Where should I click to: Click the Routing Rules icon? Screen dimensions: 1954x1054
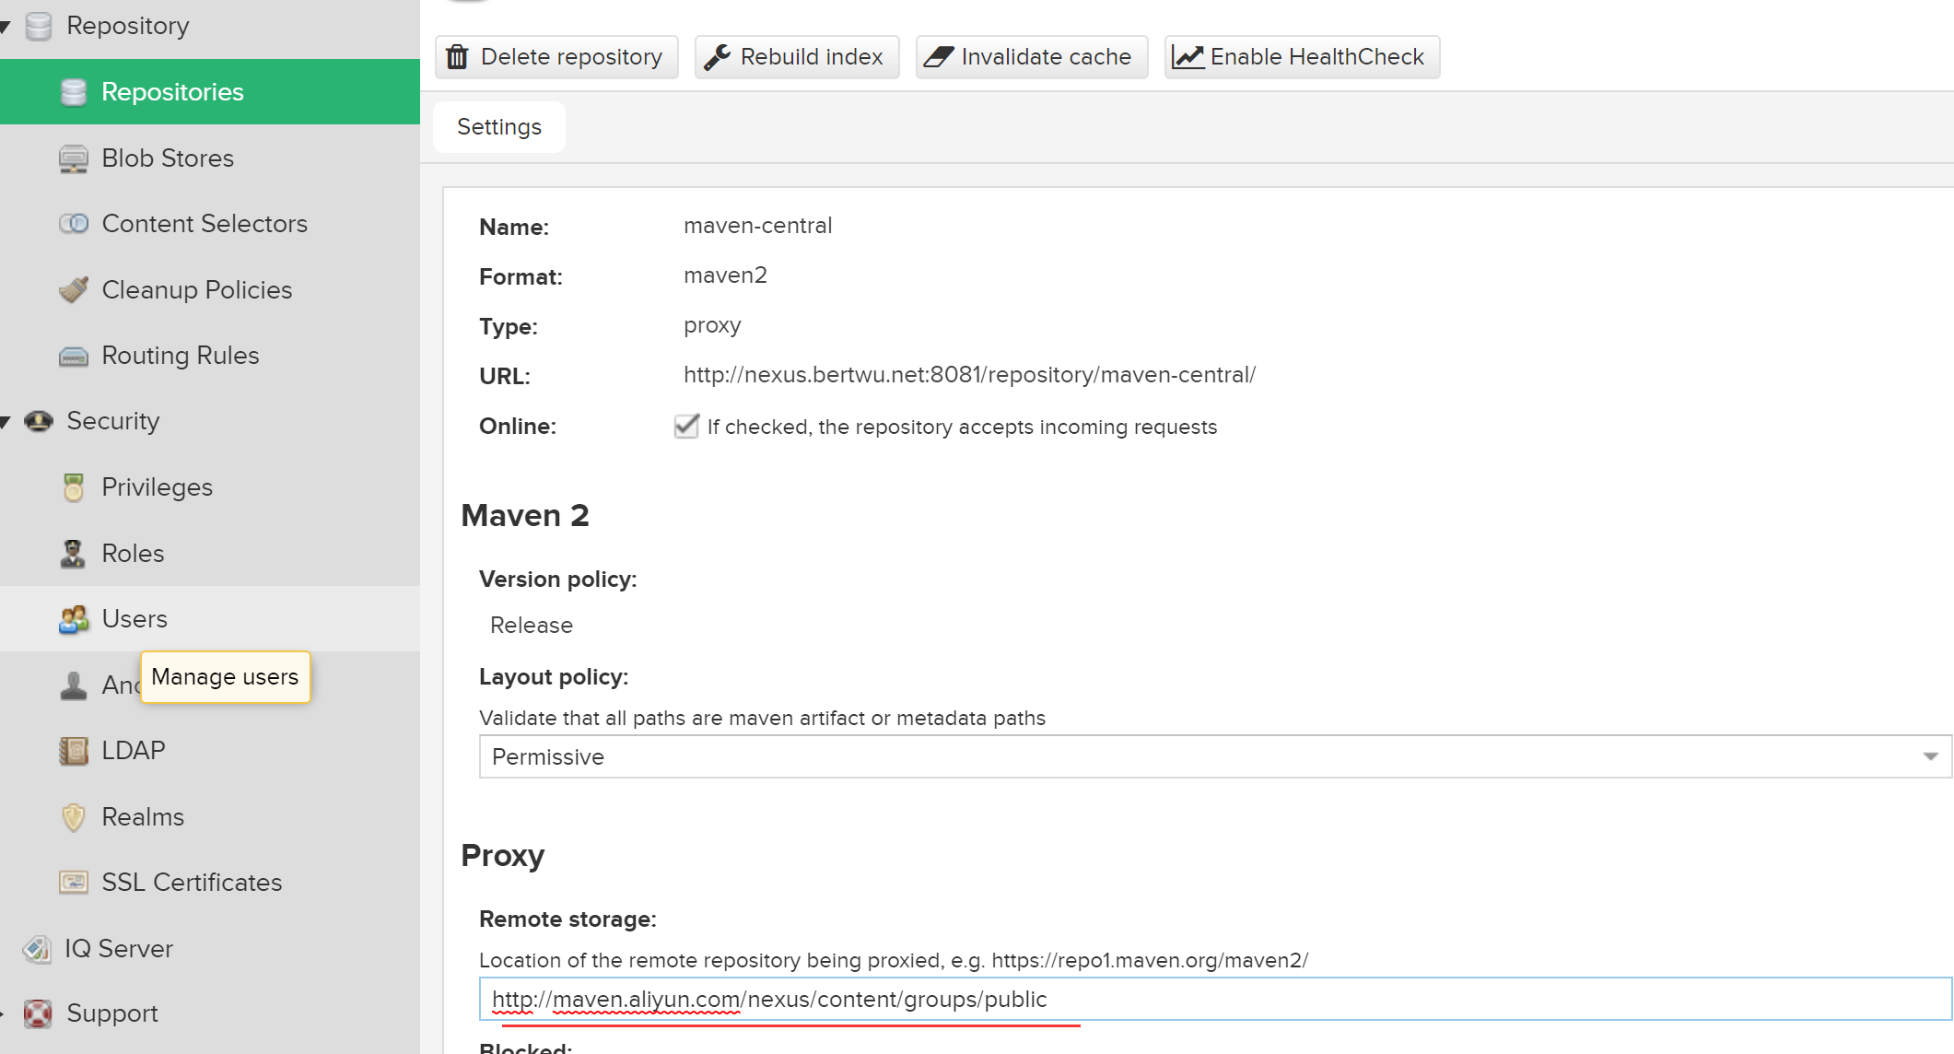click(73, 355)
